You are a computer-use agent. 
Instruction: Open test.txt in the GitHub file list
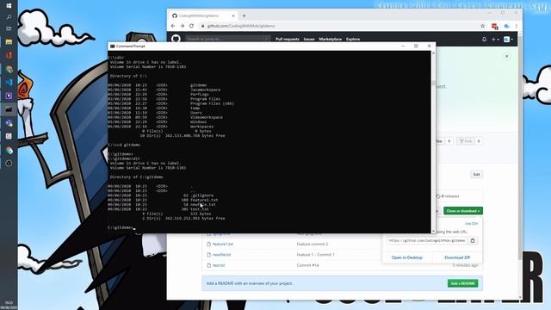pyautogui.click(x=219, y=265)
